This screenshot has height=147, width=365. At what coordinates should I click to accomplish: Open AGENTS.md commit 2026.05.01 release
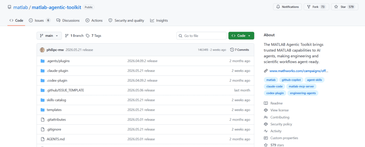point(141,139)
